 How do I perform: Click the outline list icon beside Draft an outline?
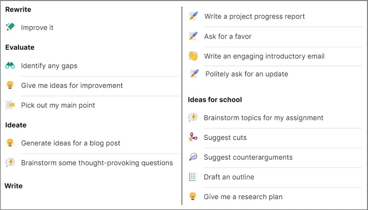(193, 177)
